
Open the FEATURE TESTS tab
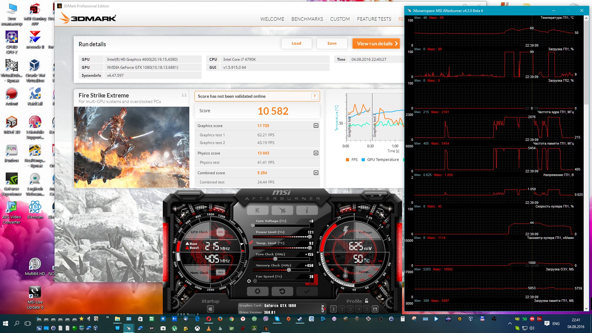(374, 19)
